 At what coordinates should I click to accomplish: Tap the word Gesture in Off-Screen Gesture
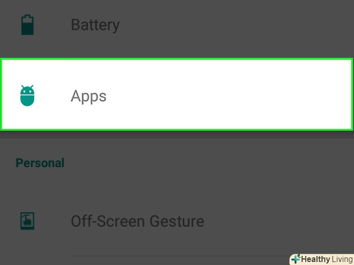[x=177, y=221]
